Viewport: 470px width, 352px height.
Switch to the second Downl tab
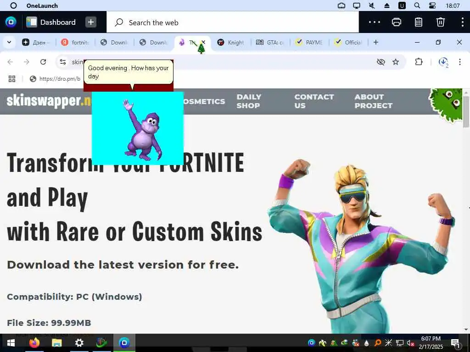pyautogui.click(x=153, y=43)
